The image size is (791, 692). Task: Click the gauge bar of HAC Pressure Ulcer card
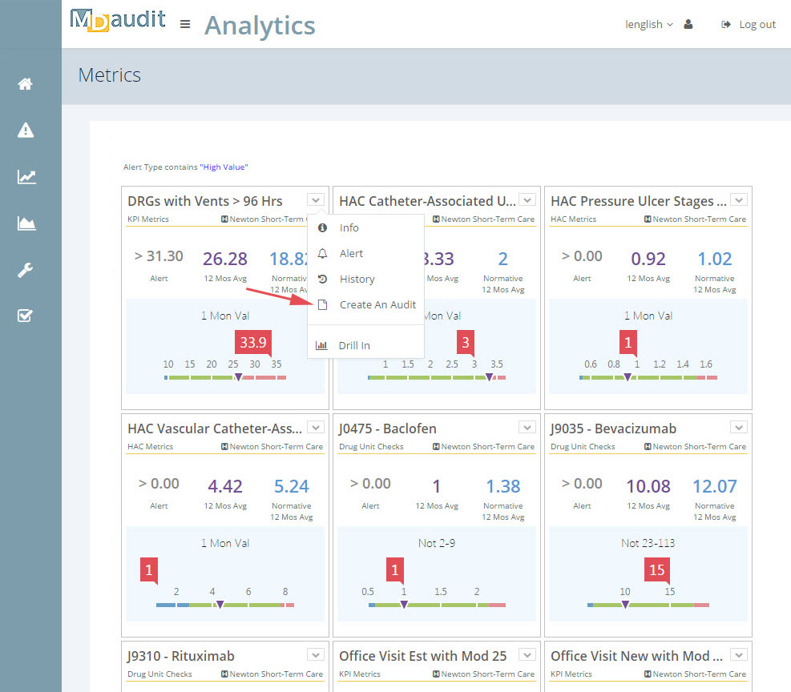click(x=648, y=377)
